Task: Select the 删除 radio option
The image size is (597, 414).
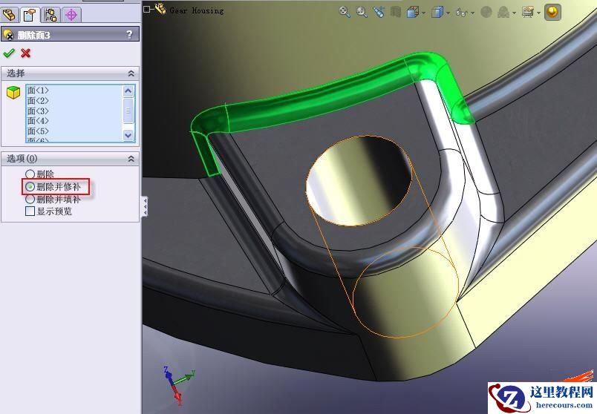Action: (x=30, y=174)
